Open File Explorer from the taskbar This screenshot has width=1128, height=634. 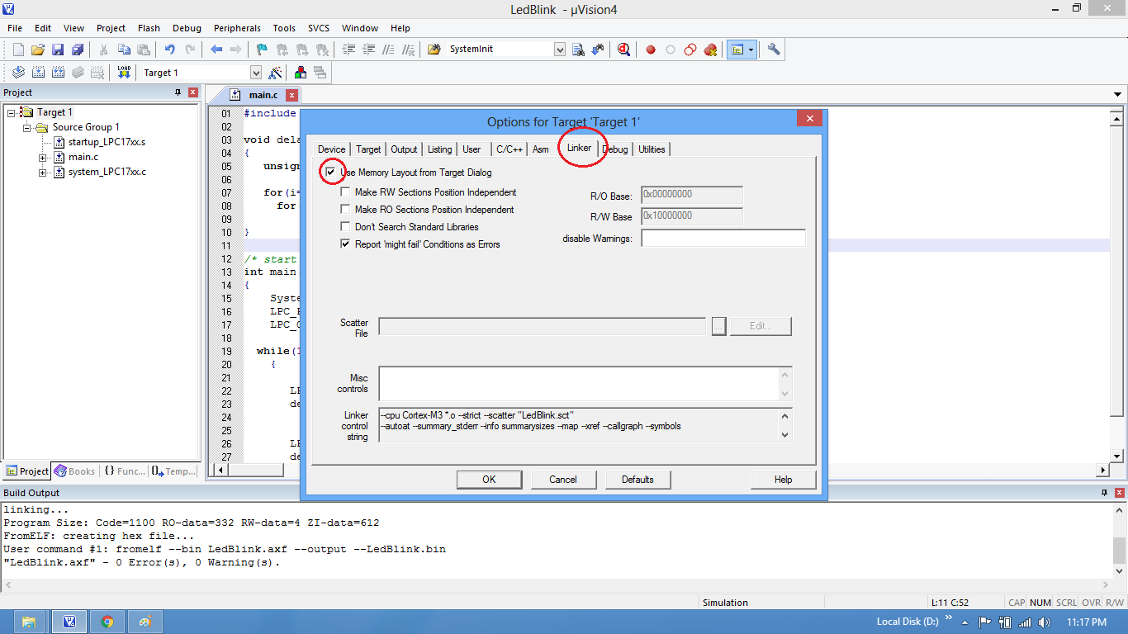[29, 622]
